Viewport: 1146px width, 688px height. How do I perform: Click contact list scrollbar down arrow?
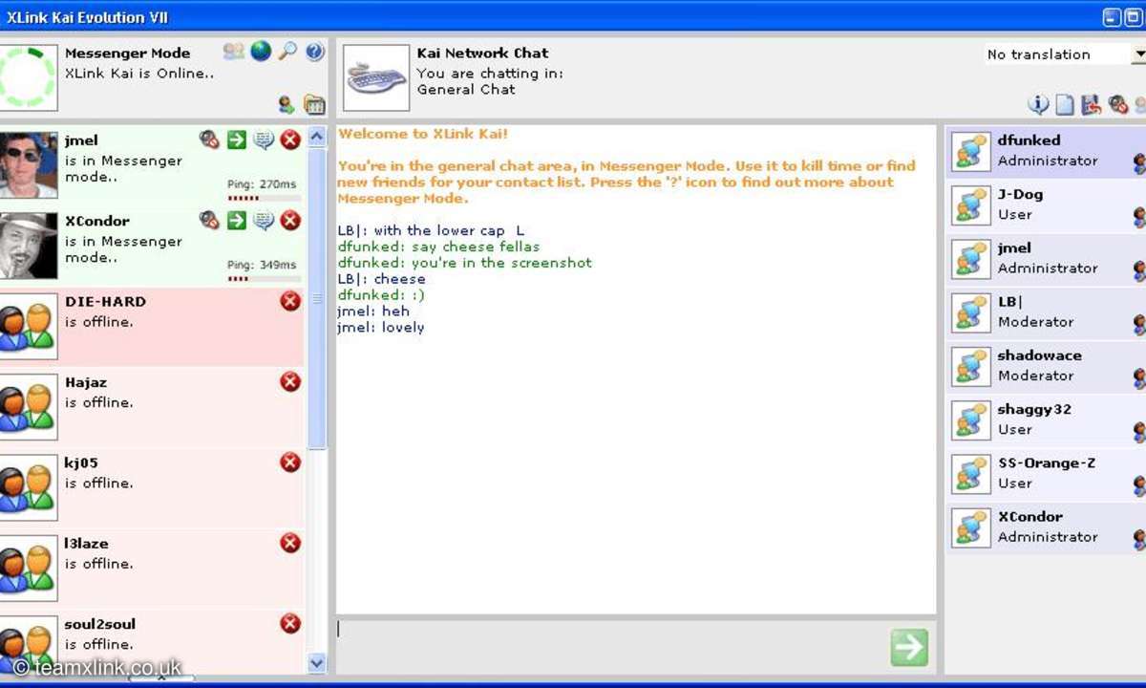(317, 662)
